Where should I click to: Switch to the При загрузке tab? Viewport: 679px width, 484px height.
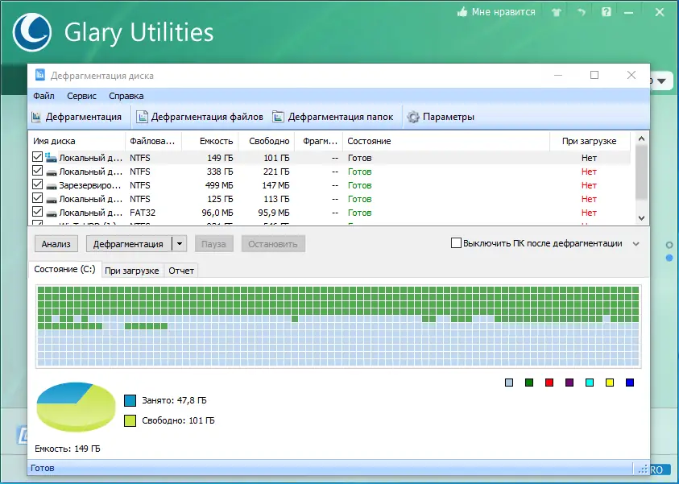tap(132, 271)
